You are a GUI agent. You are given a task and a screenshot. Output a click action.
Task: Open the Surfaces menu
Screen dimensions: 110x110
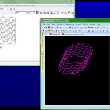pos(78,24)
